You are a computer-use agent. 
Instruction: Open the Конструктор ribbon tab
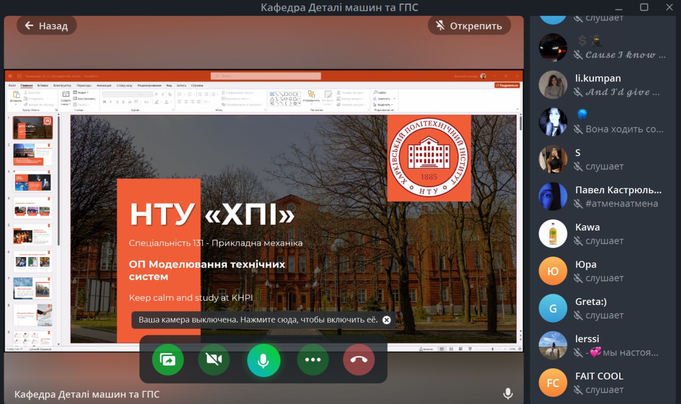(x=62, y=85)
